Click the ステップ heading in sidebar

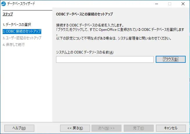point(8,14)
